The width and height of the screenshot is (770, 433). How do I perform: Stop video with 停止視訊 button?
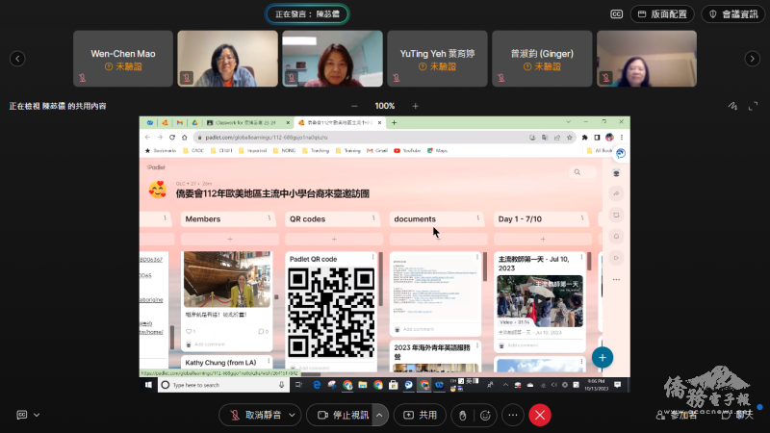(x=343, y=415)
